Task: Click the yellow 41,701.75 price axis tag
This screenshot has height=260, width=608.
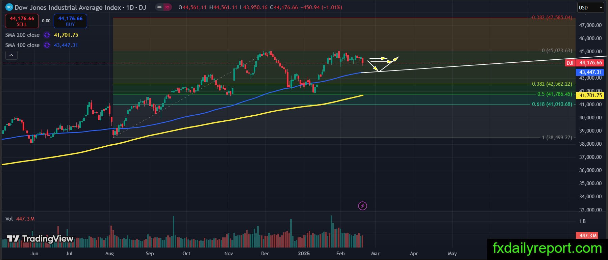Action: point(590,95)
